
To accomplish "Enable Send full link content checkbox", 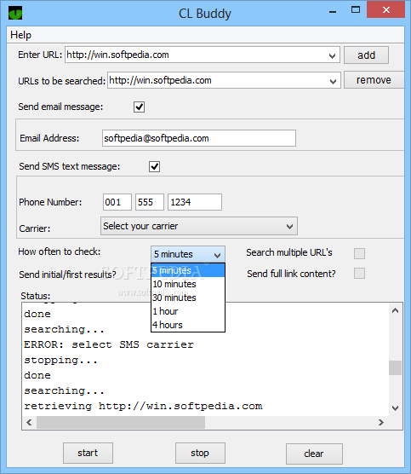I will pos(359,274).
